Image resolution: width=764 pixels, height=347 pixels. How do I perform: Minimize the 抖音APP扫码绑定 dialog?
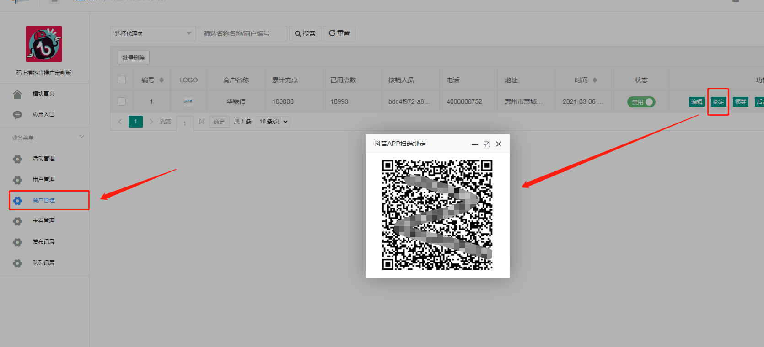(475, 144)
